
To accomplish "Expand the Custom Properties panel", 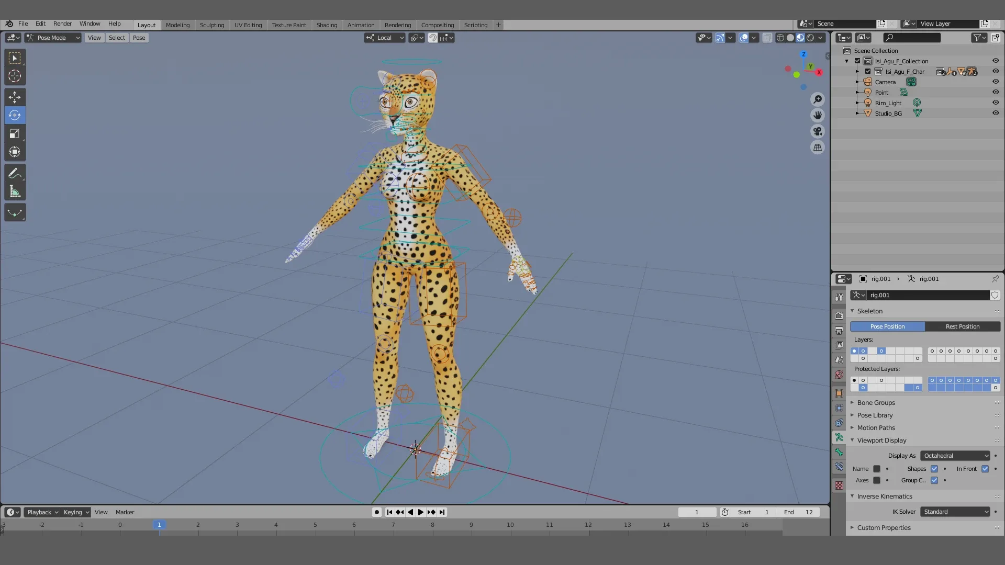I will coord(884,528).
